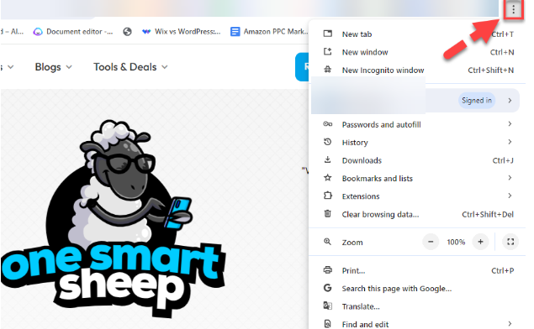Click the Incognito hat icon

pyautogui.click(x=328, y=70)
